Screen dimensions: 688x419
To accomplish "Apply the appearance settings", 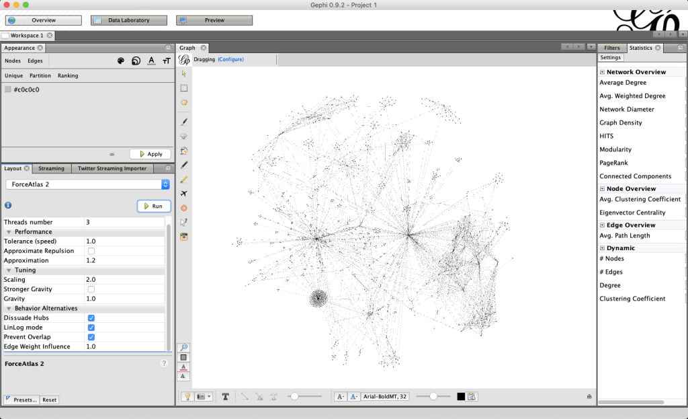I will click(x=150, y=154).
